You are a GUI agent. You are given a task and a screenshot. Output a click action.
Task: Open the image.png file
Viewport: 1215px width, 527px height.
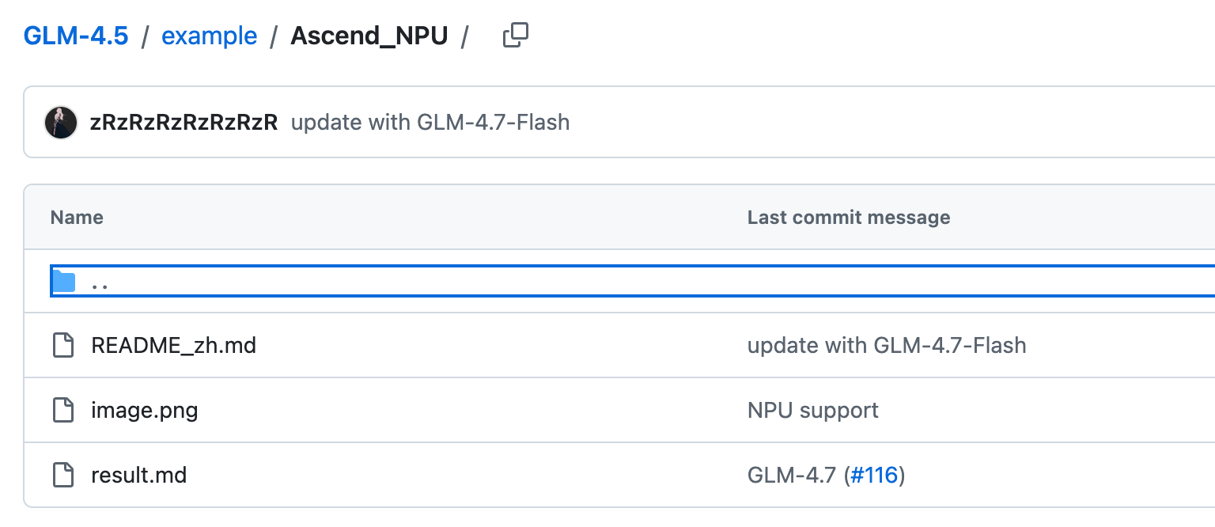145,411
